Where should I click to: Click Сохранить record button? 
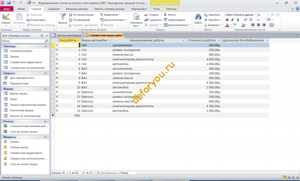coord(153,20)
